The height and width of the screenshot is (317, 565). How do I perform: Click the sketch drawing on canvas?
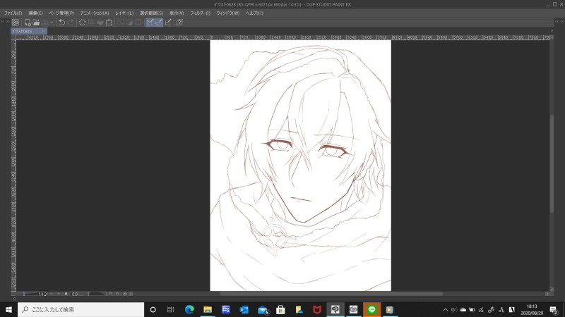tap(301, 166)
